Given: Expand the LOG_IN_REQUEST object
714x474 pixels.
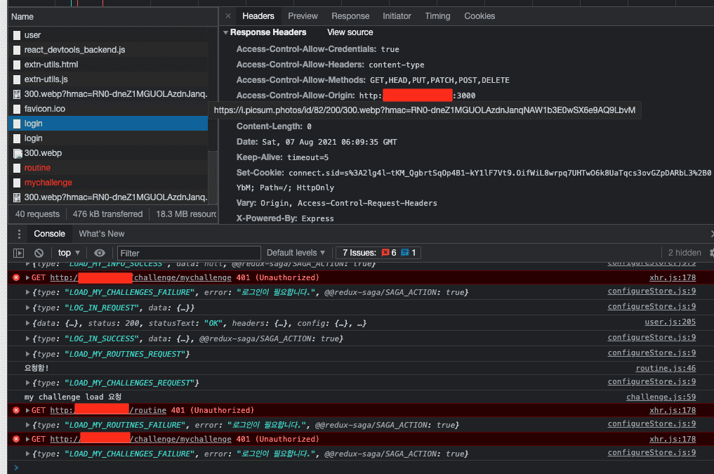Looking at the screenshot, I should point(28,308).
